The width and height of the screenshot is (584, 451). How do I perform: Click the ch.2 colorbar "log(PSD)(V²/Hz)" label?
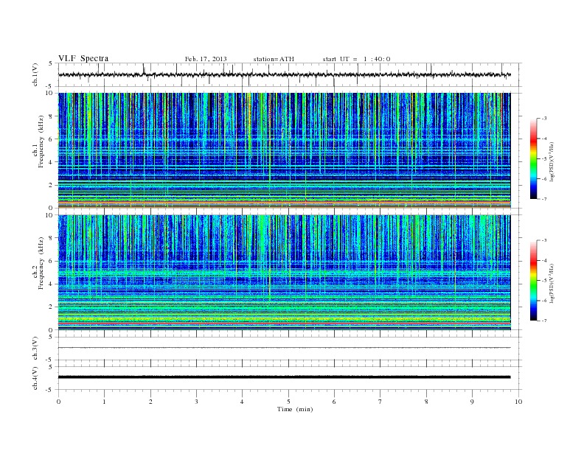552,283
